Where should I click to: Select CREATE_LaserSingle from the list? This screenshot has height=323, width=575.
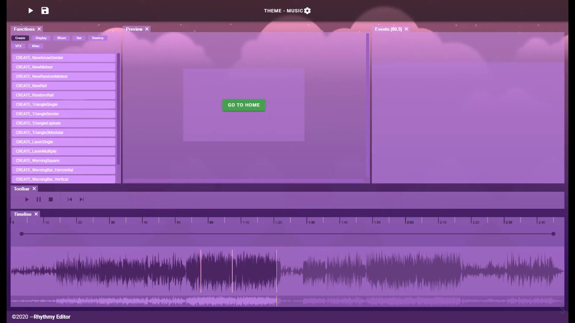coord(63,142)
